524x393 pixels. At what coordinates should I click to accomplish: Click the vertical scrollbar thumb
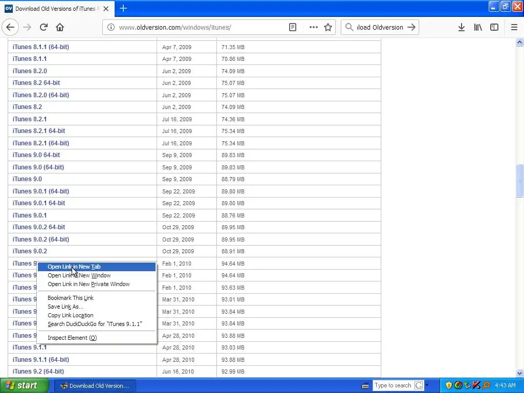click(x=519, y=181)
